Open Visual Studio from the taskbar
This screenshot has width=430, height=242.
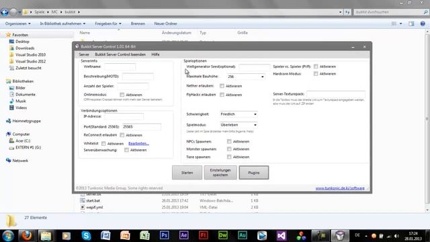point(282,235)
